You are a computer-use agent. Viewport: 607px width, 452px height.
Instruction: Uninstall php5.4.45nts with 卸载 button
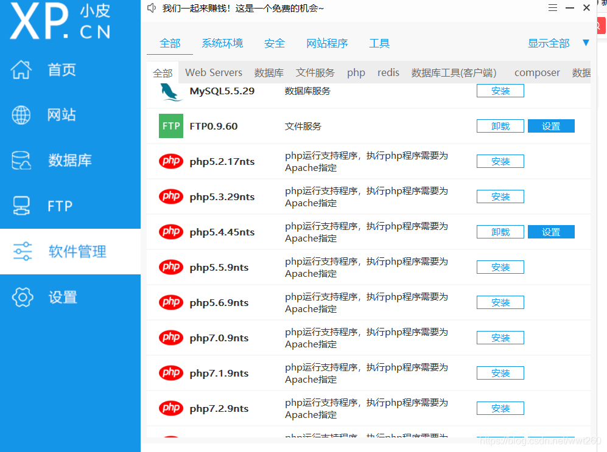click(x=500, y=232)
